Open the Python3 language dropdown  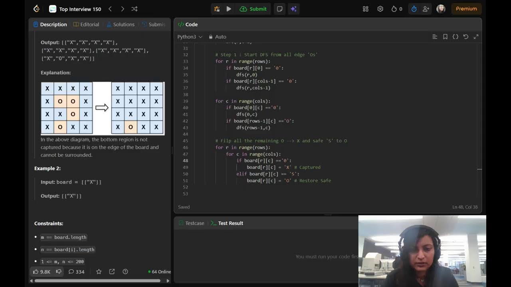pyautogui.click(x=190, y=37)
